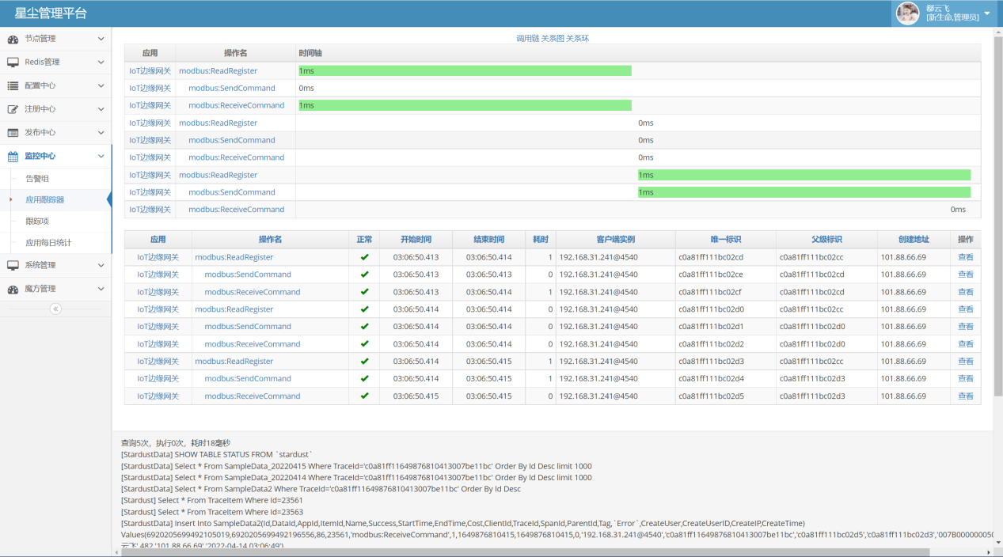Image resolution: width=1003 pixels, height=557 pixels.
Task: Click the log line ending Id=23563
Action: point(212,512)
